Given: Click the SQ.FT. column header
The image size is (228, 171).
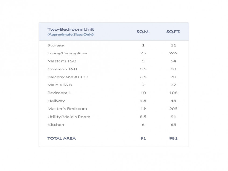Looking at the screenshot, I should pyautogui.click(x=173, y=32).
